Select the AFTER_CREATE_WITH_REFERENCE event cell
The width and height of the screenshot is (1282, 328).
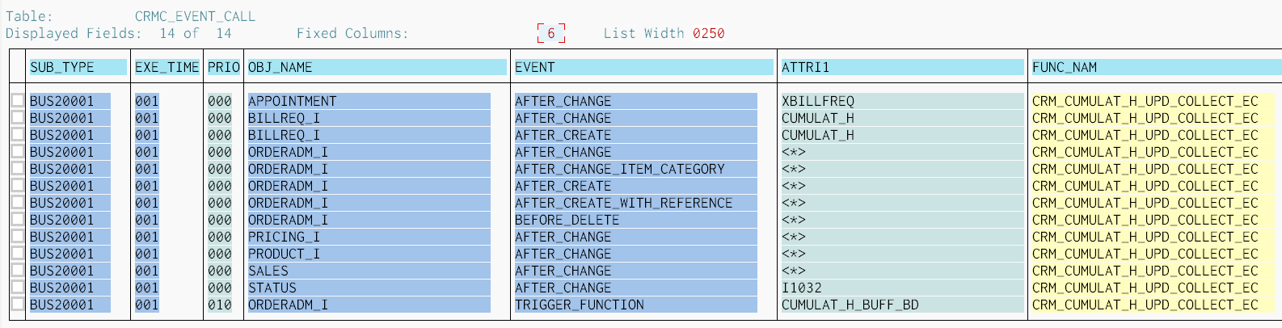624,203
